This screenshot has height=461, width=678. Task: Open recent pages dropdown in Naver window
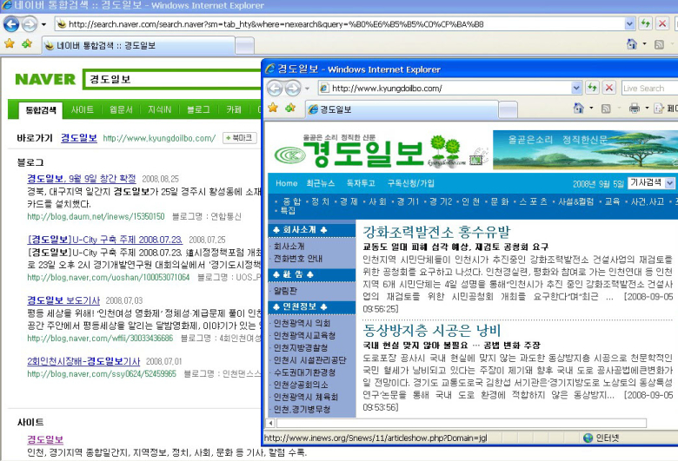point(43,24)
